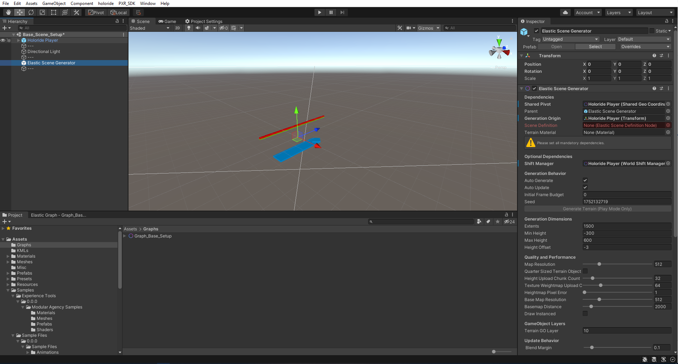
Task: Enable the Draw Instanced checkbox
Action: [585, 313]
